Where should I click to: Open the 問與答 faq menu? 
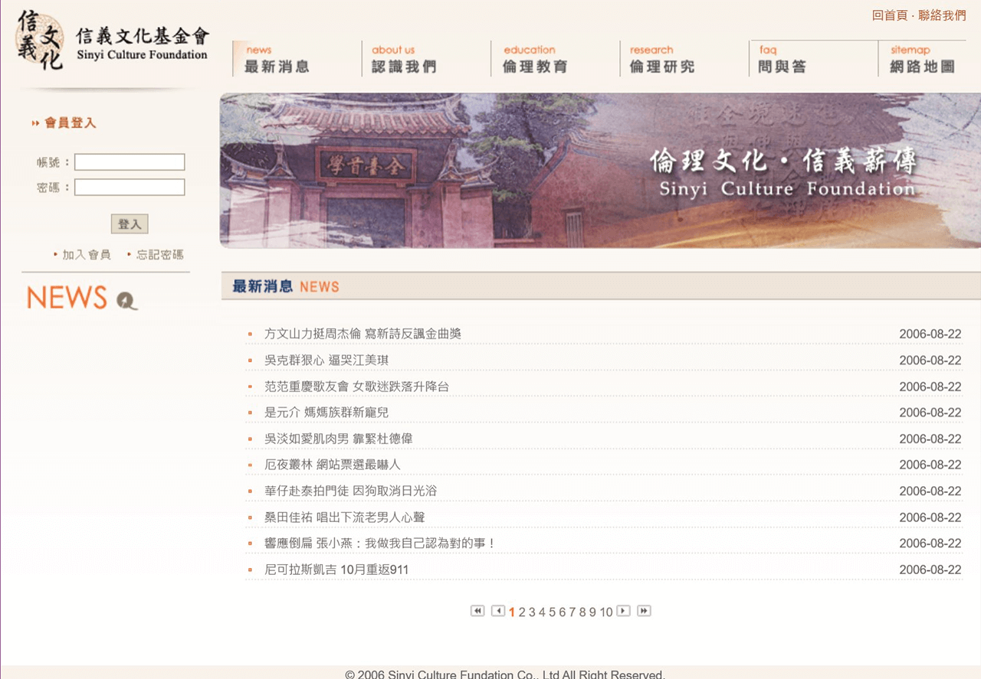point(782,59)
